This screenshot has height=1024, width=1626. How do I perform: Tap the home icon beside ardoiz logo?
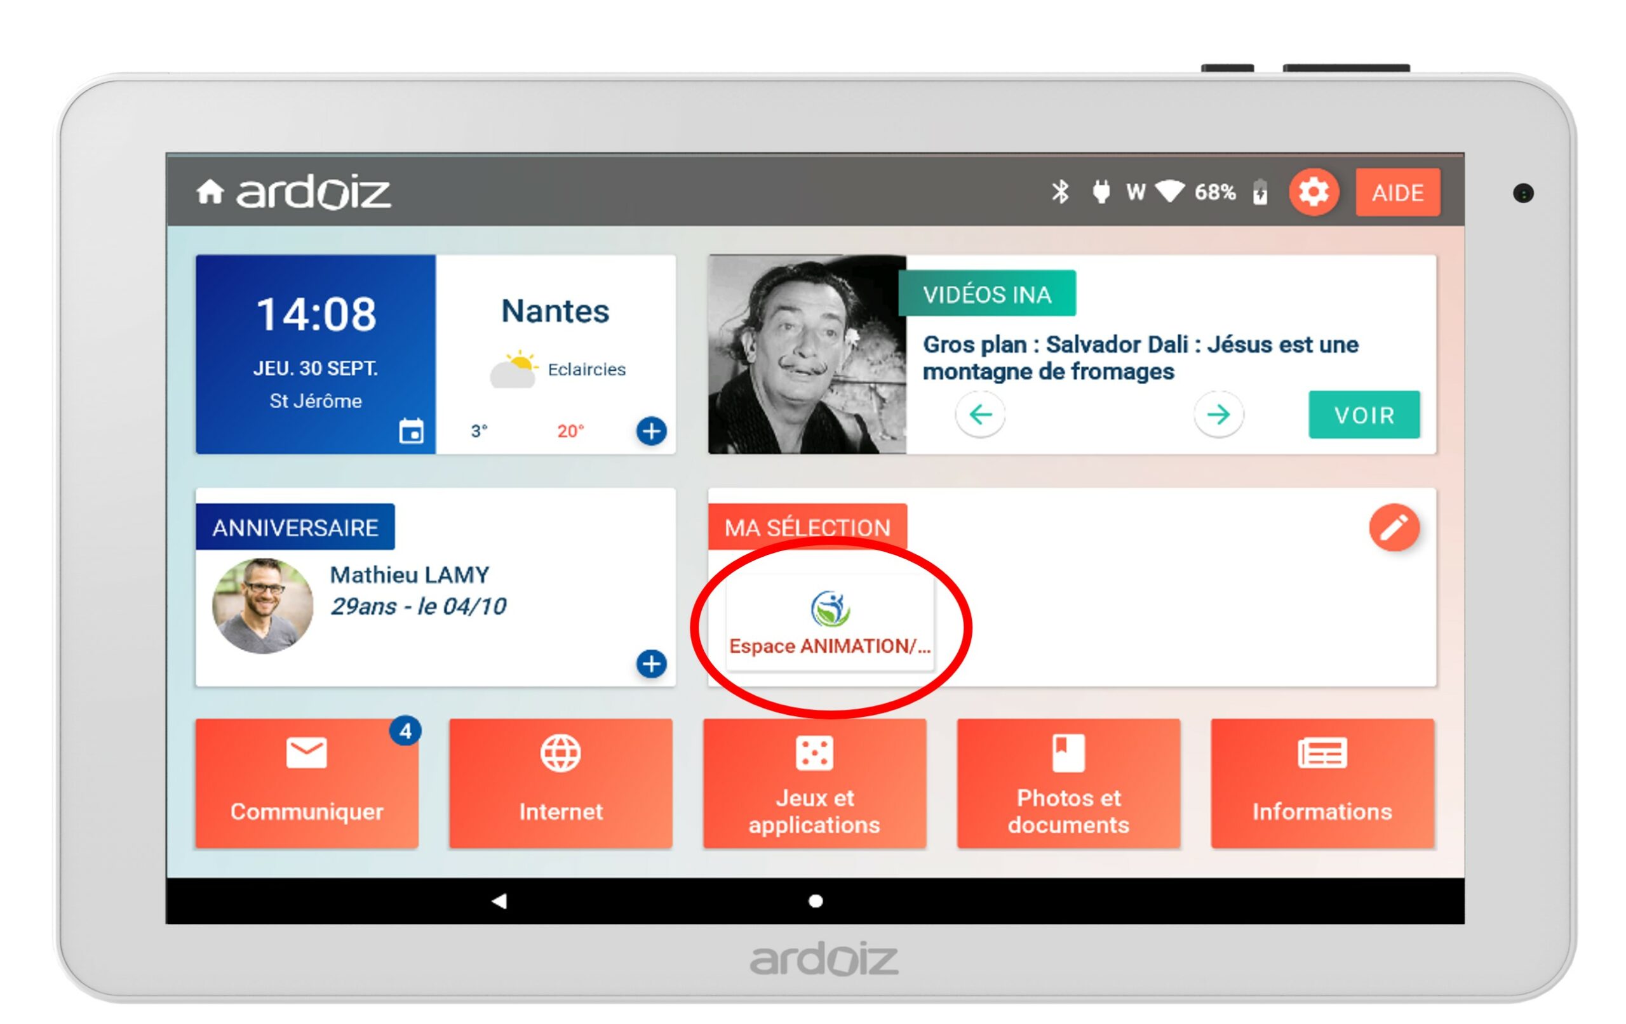pos(210,192)
